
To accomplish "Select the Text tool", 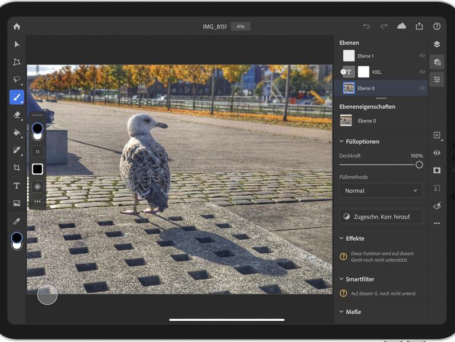I will coord(17,185).
